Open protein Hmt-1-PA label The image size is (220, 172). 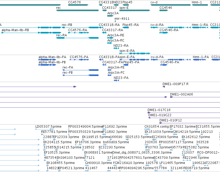pos(201,57)
